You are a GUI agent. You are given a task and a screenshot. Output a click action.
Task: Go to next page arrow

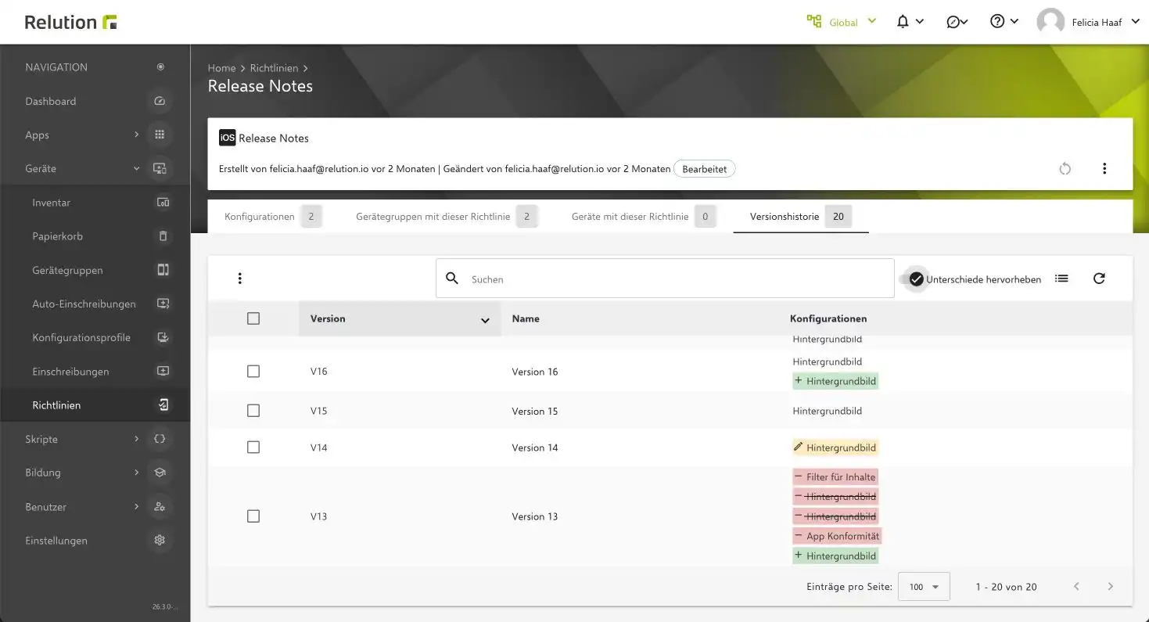pyautogui.click(x=1110, y=587)
